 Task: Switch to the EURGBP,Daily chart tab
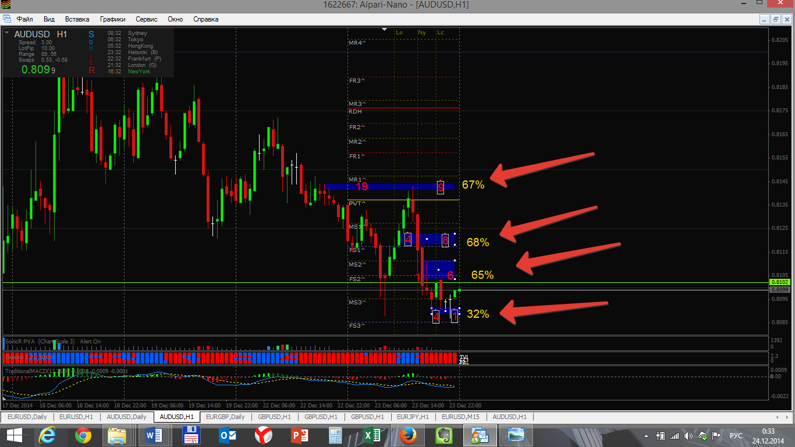[225, 417]
